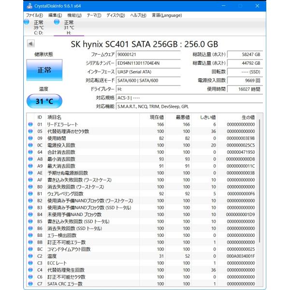This screenshot has height=290, width=290.
Task: Click status icon for C3 ECC レート
Action: pos(30,263)
